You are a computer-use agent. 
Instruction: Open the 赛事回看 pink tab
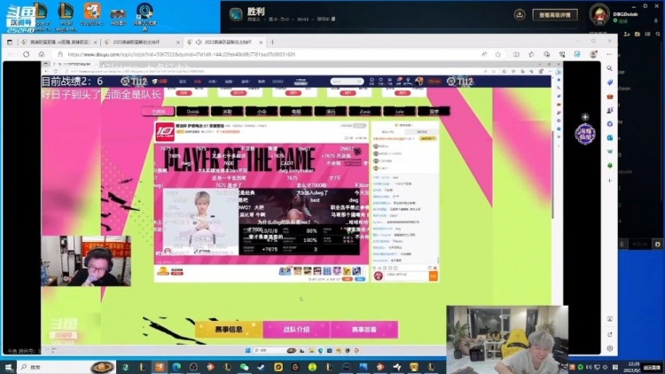click(x=364, y=330)
